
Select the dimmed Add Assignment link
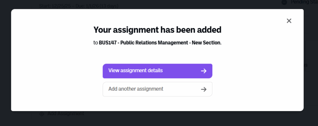click(66, 114)
